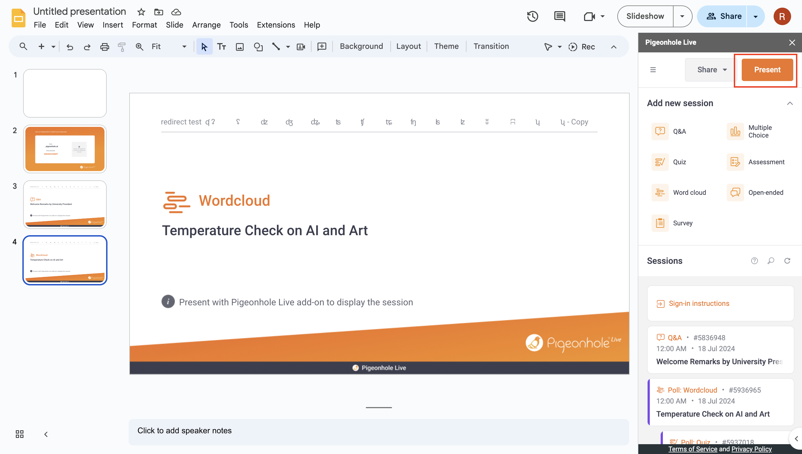Open the Extensions menu
Screen dimensions: 802x454
tap(276, 25)
